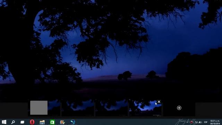
Task: Switch to the highlighted fourth desktop thumbnail
Action: [x=145, y=108]
